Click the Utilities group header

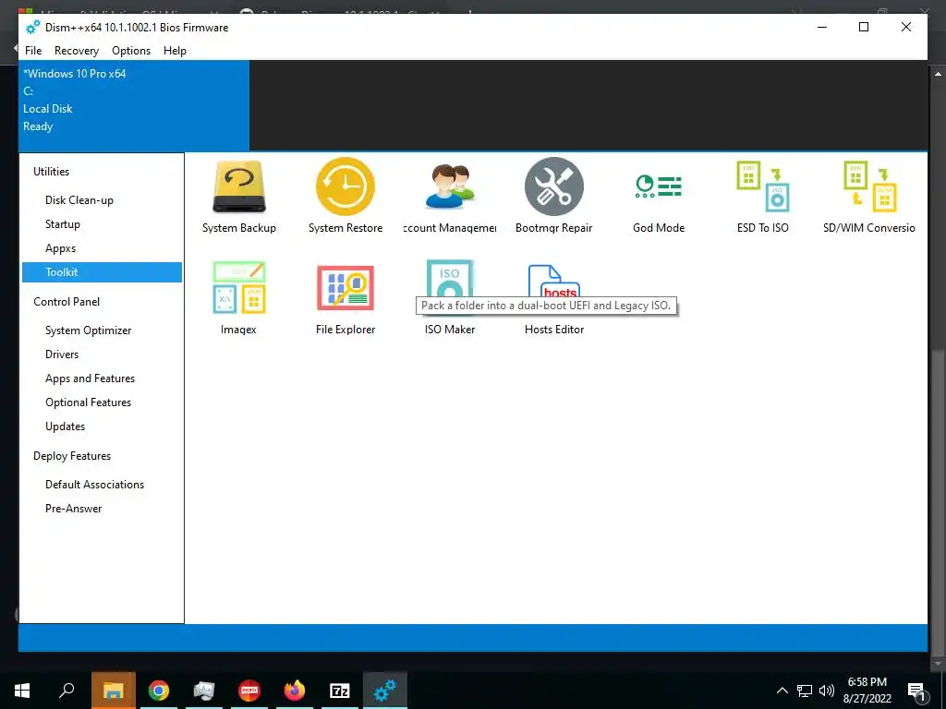click(x=52, y=171)
